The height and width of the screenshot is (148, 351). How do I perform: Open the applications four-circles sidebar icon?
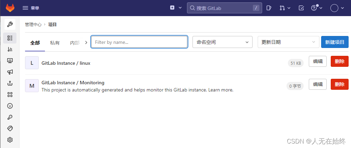(x=10, y=95)
